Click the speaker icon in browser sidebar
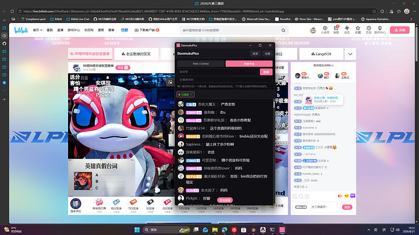 4,36
